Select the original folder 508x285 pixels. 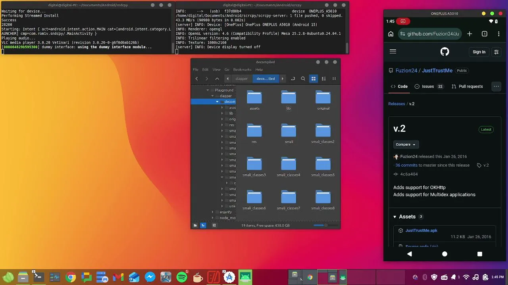[323, 101]
